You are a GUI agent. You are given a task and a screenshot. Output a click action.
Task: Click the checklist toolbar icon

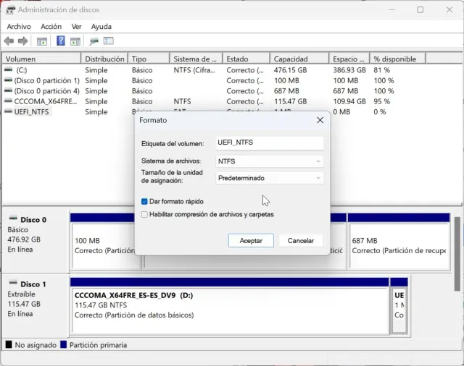click(109, 41)
